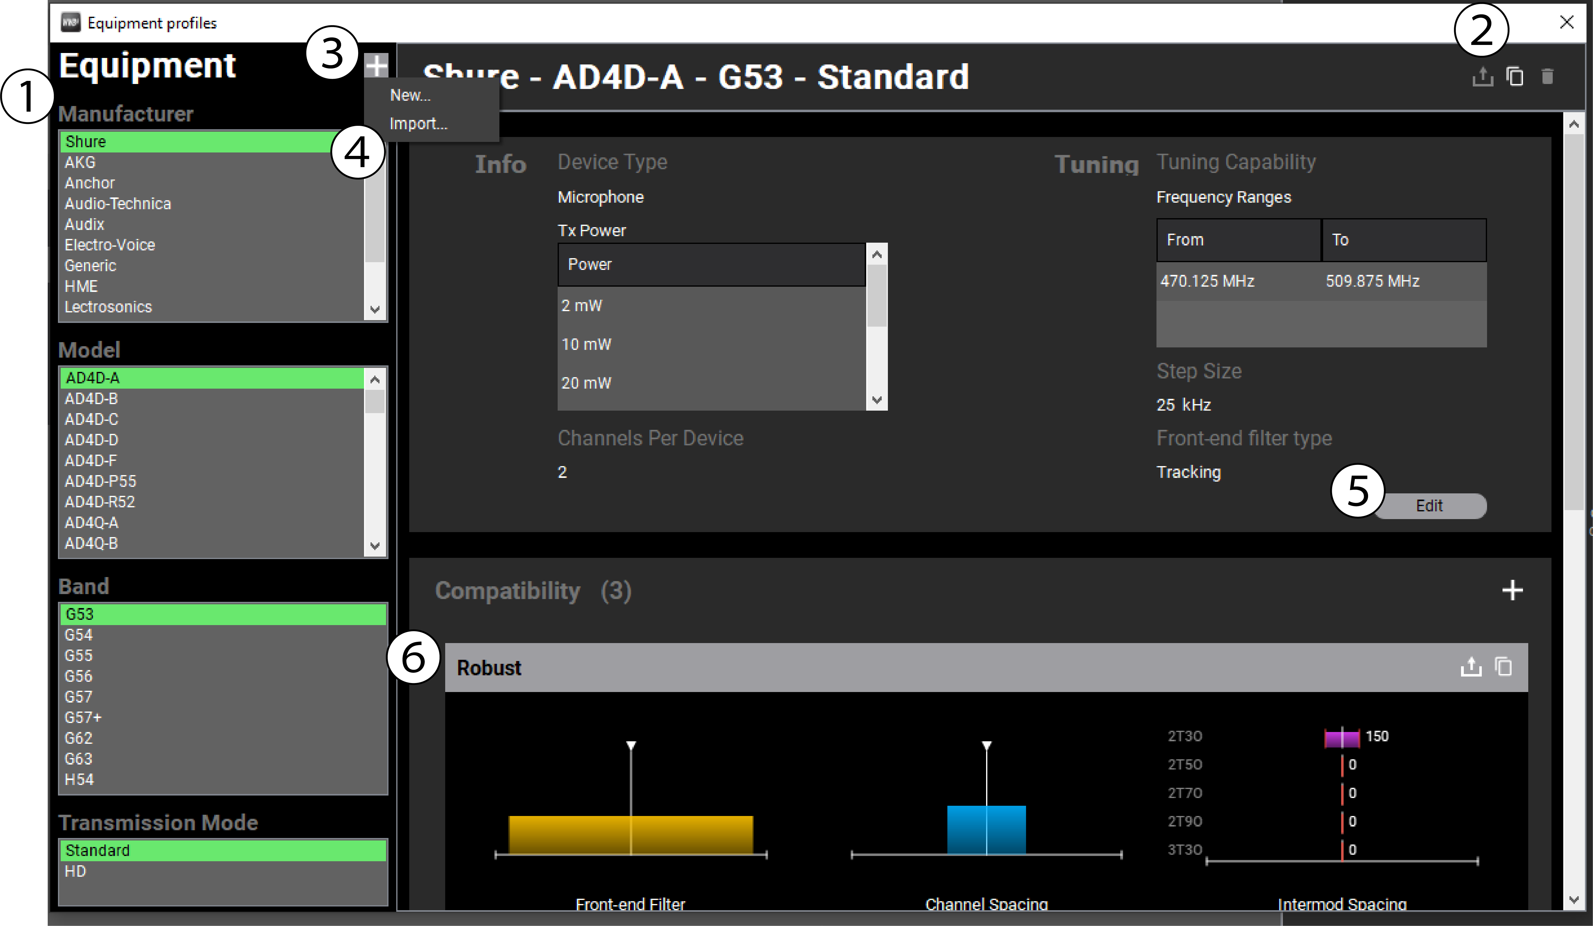
Task: Select the Shure manufacturer row
Action: (212, 142)
